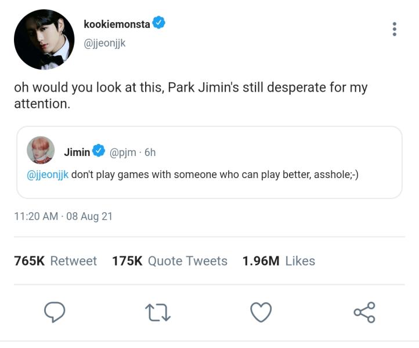
Task: Open kookiemonsta's profile picture
Action: tap(44, 39)
